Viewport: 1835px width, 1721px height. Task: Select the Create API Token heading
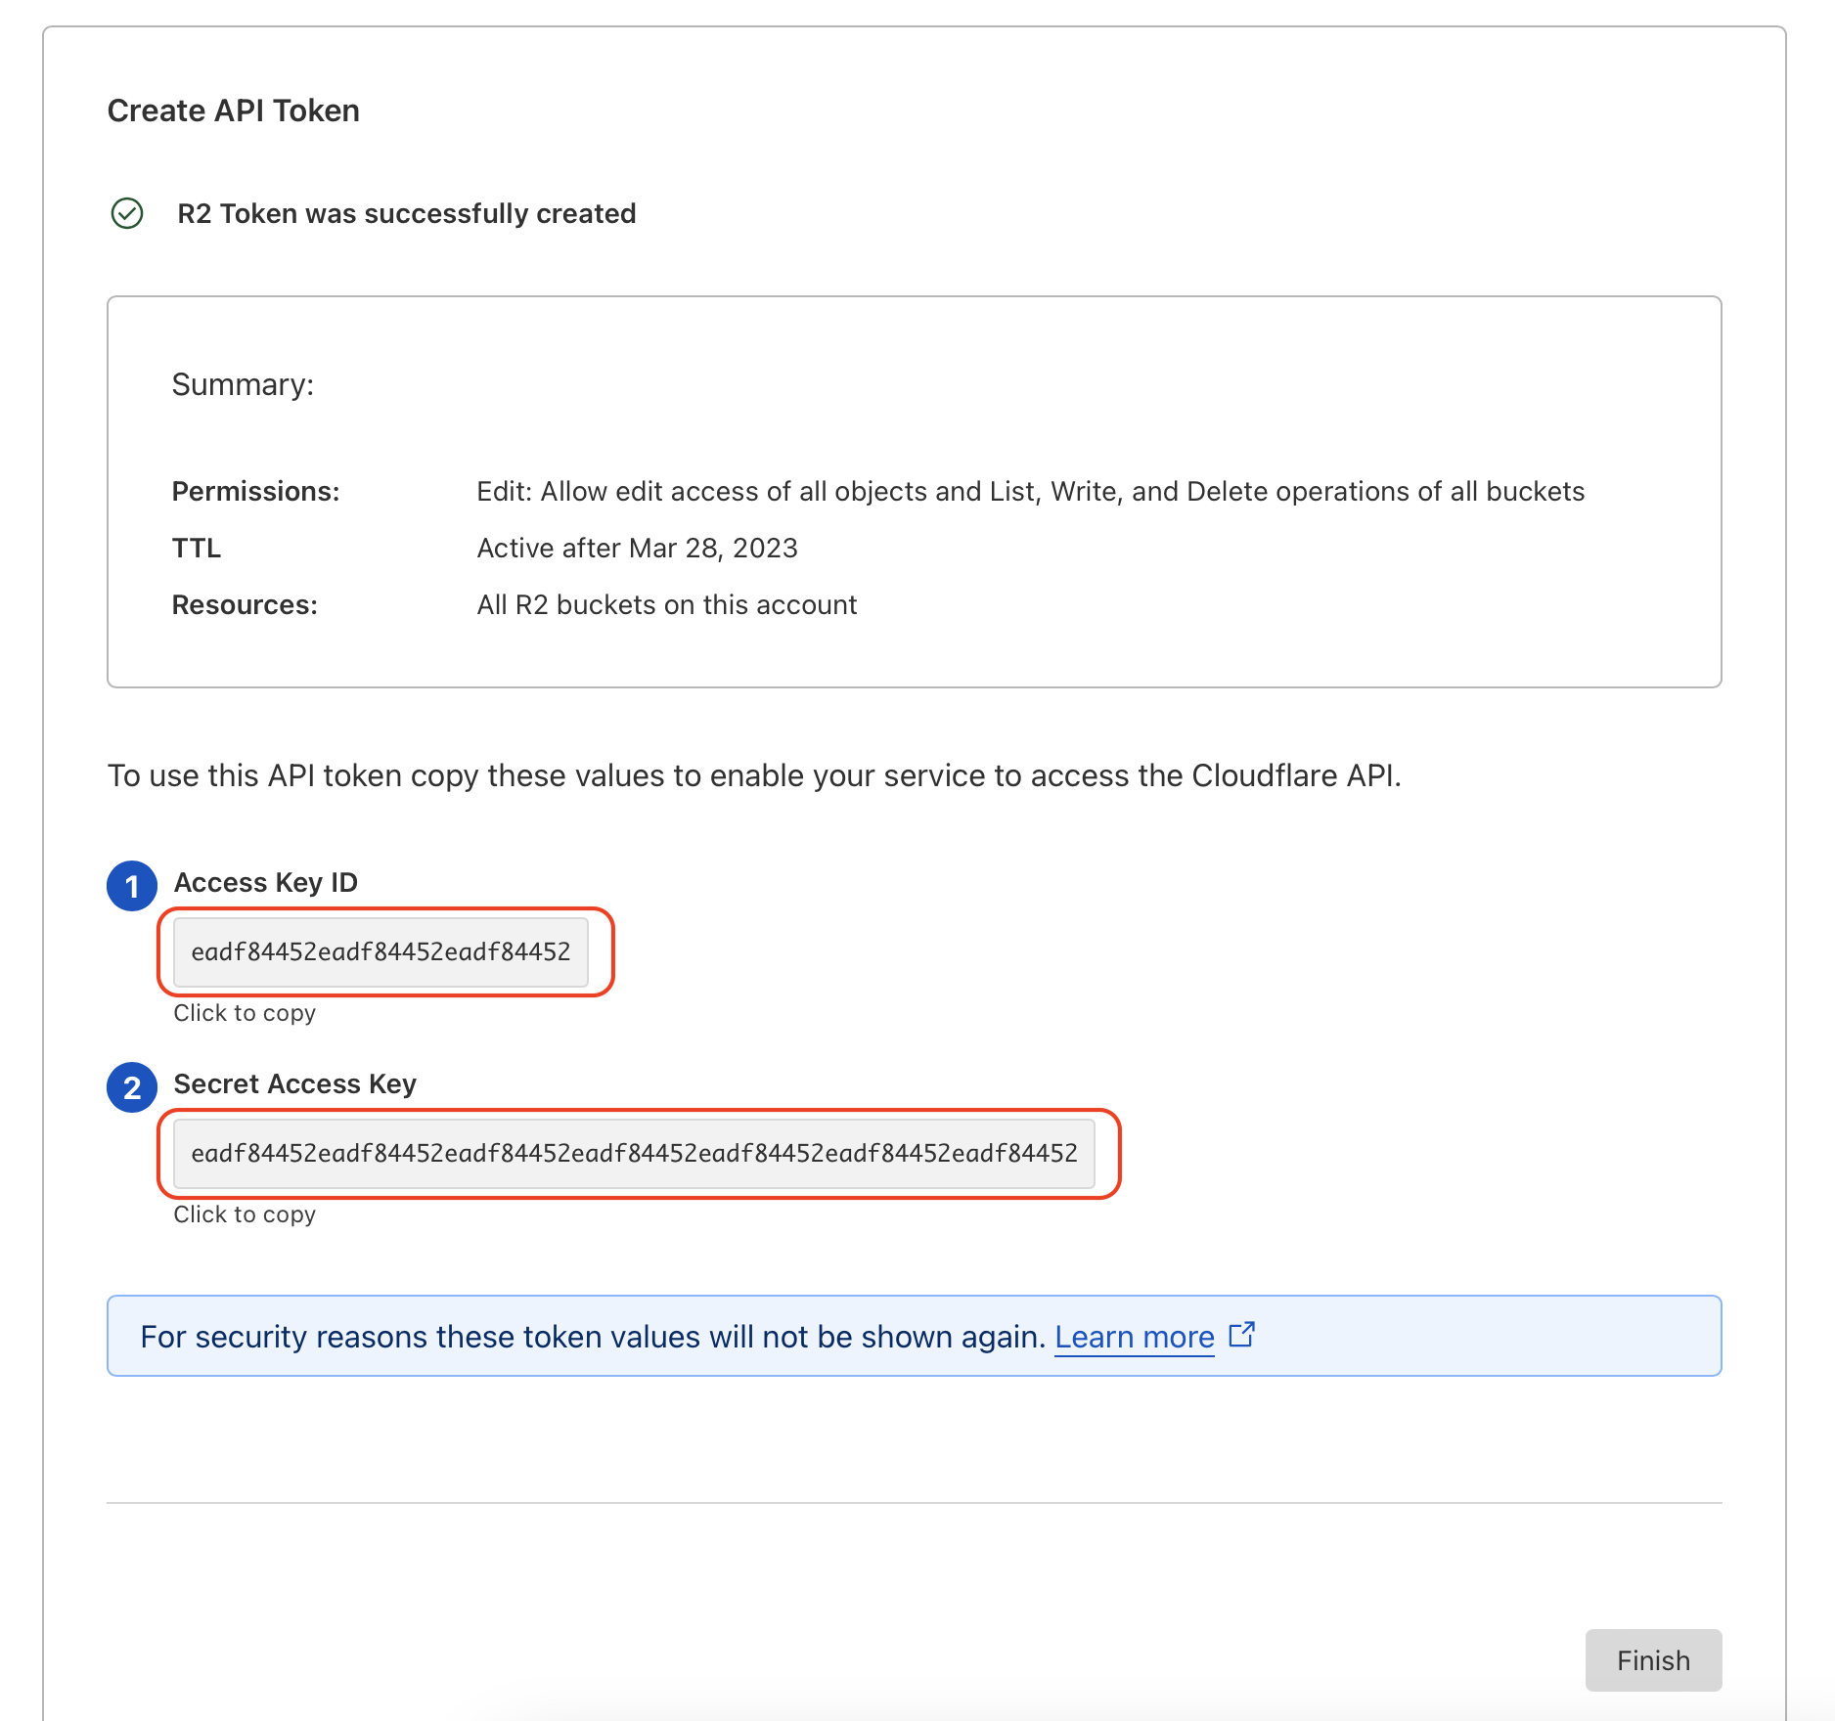click(x=233, y=110)
